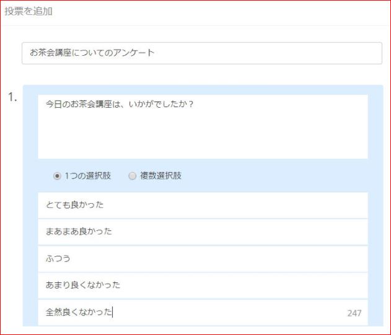The height and width of the screenshot is (335, 391).
Task: Click the question number 1. label
Action: point(12,97)
